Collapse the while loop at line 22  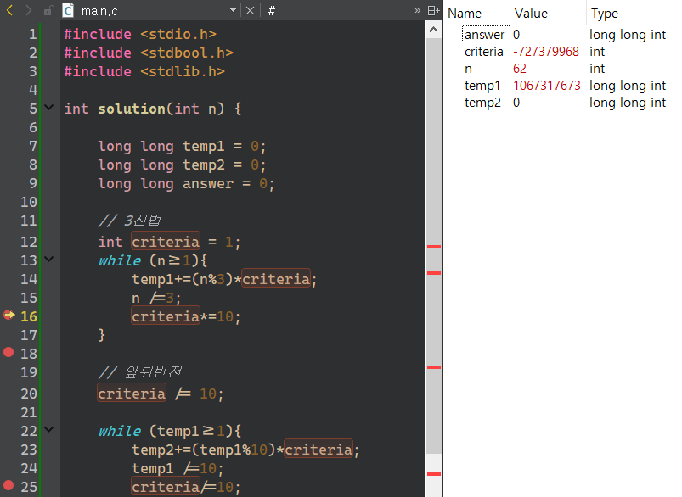click(x=48, y=430)
